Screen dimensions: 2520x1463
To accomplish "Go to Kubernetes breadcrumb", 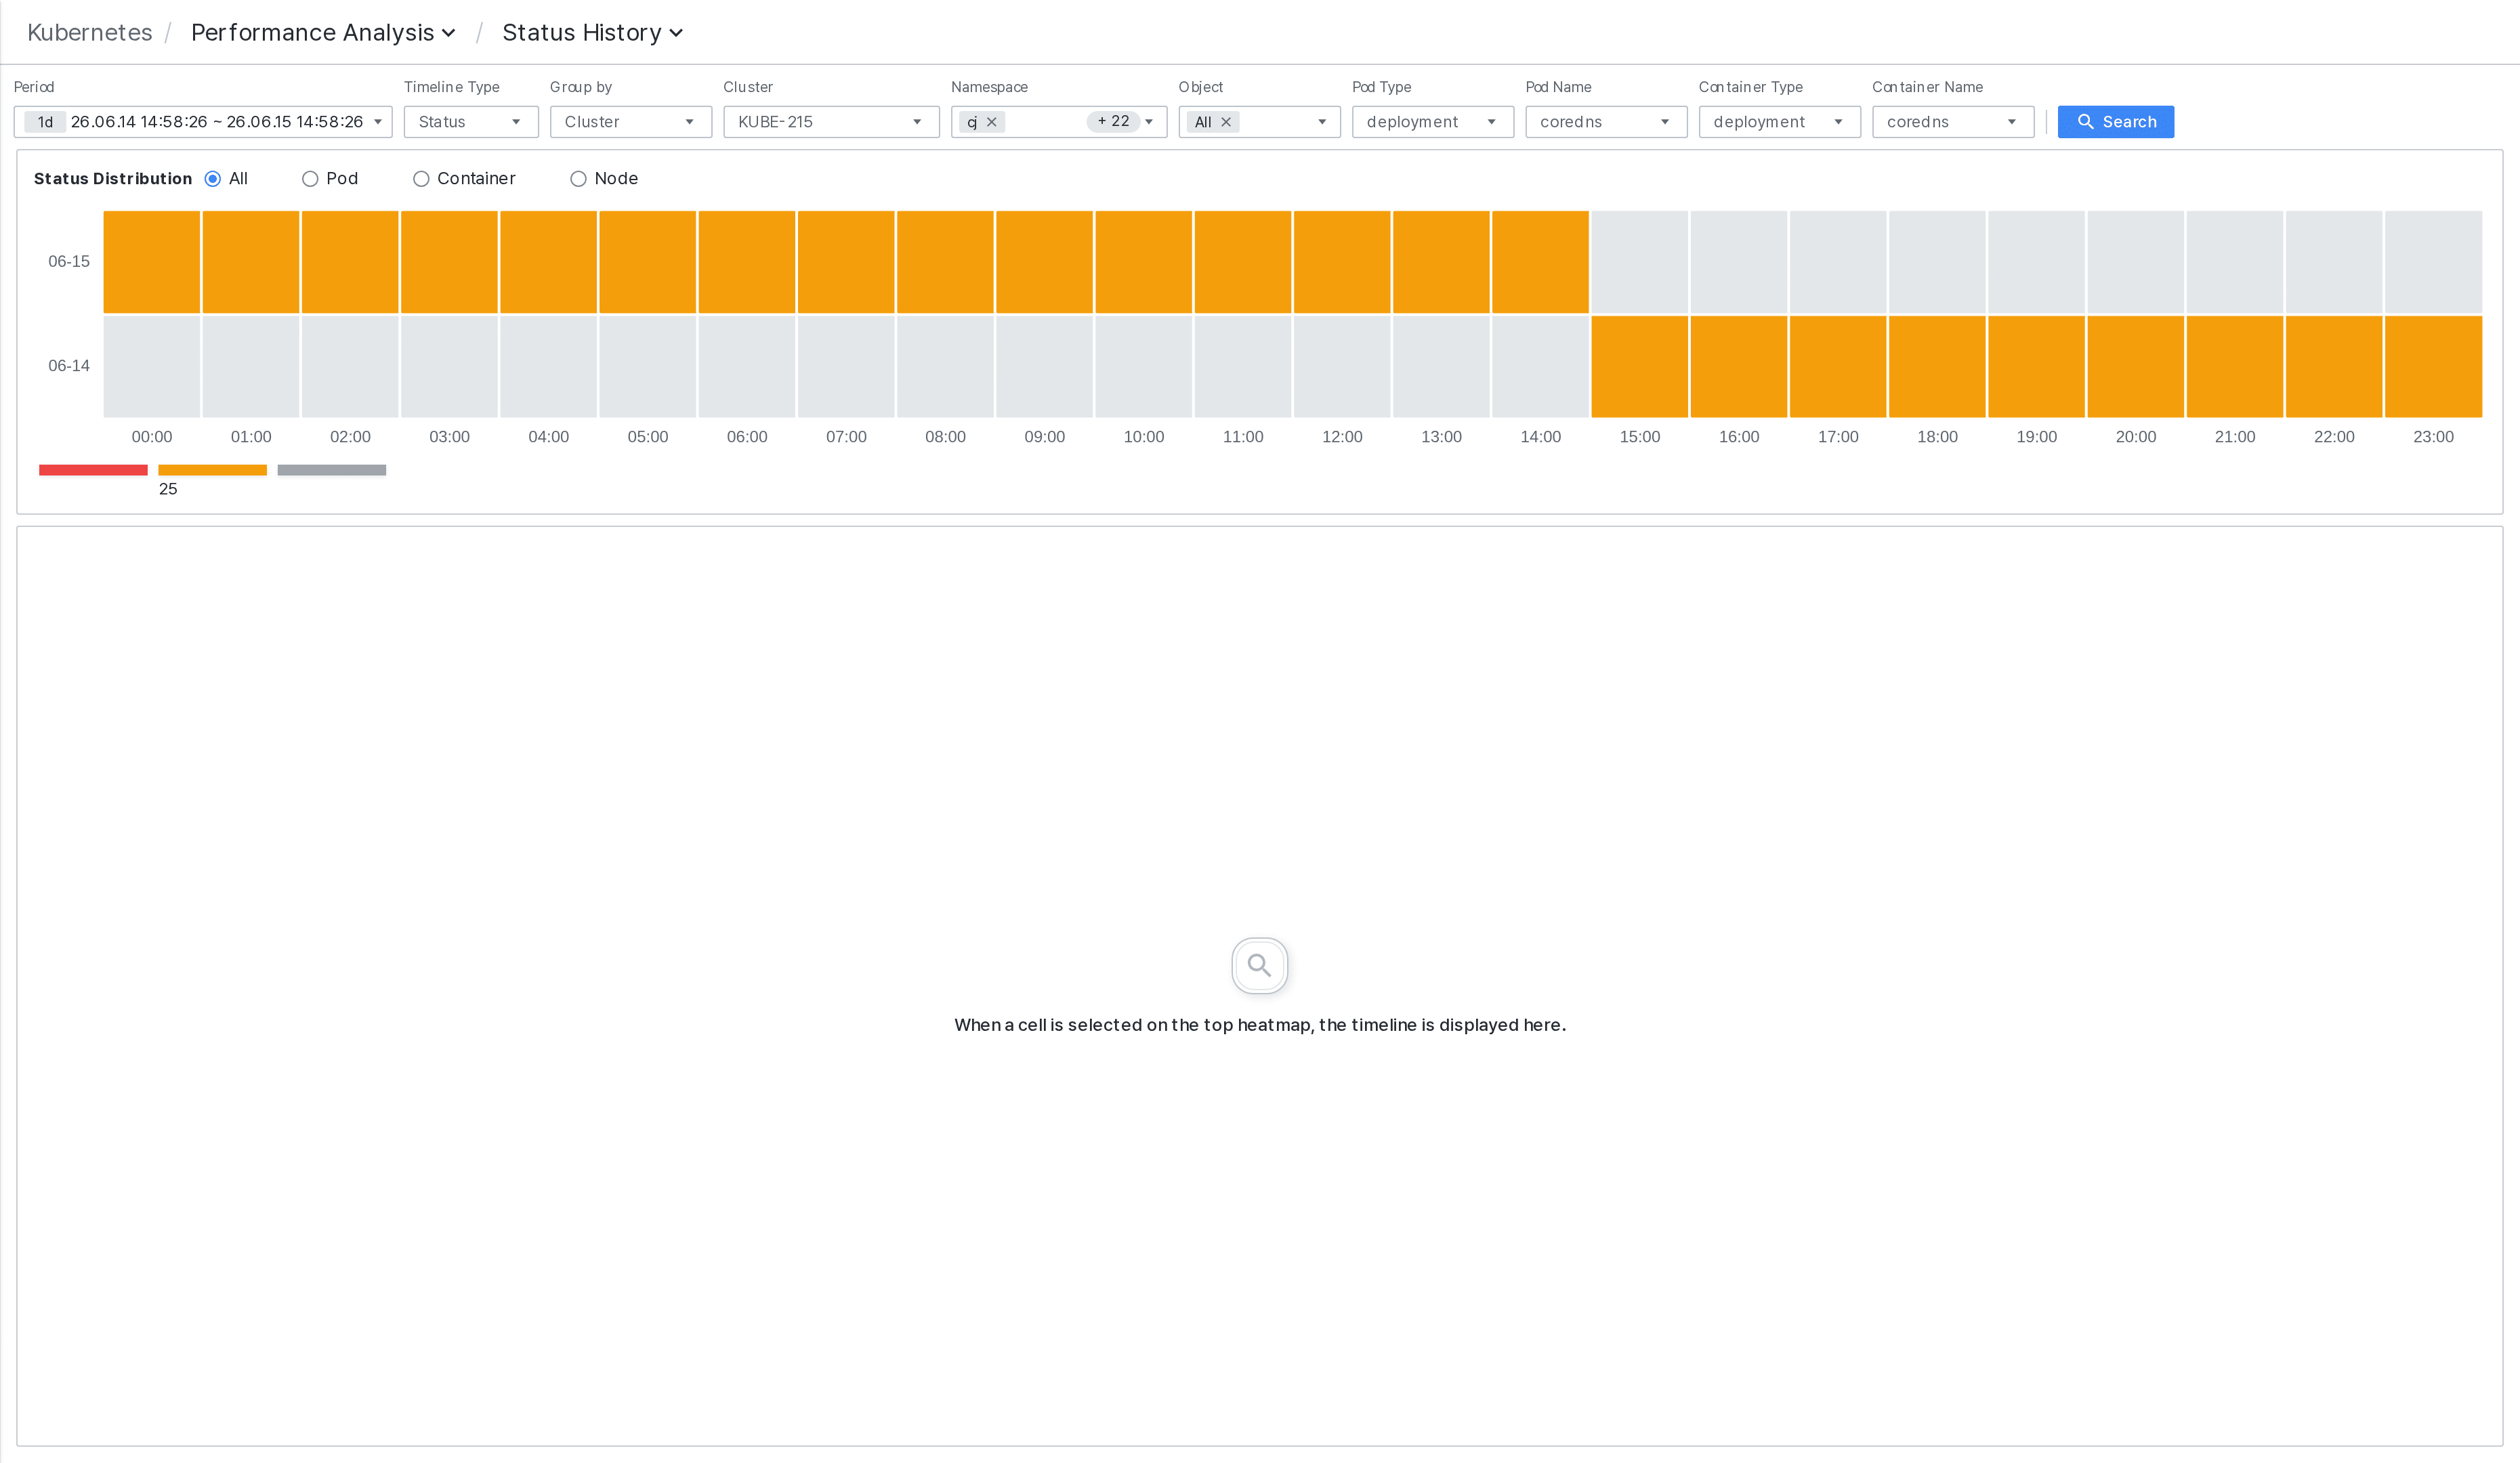I will click(90, 33).
